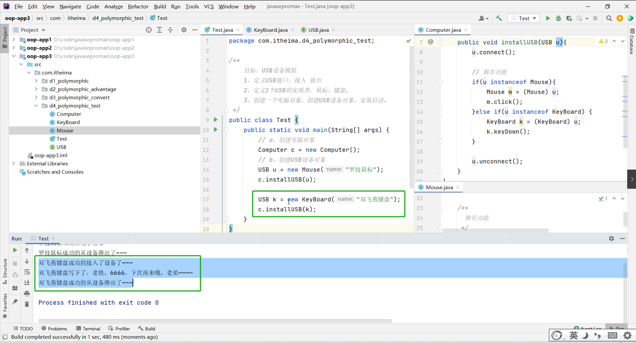Pin the Run tab

[x=15, y=302]
